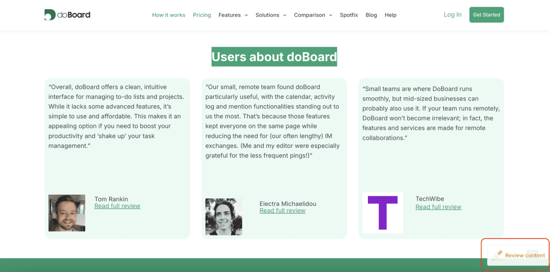Click Tom Rankin's profile photo

[x=67, y=213]
